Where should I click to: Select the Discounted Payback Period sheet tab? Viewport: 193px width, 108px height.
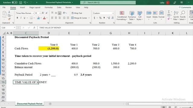[x=30, y=103]
